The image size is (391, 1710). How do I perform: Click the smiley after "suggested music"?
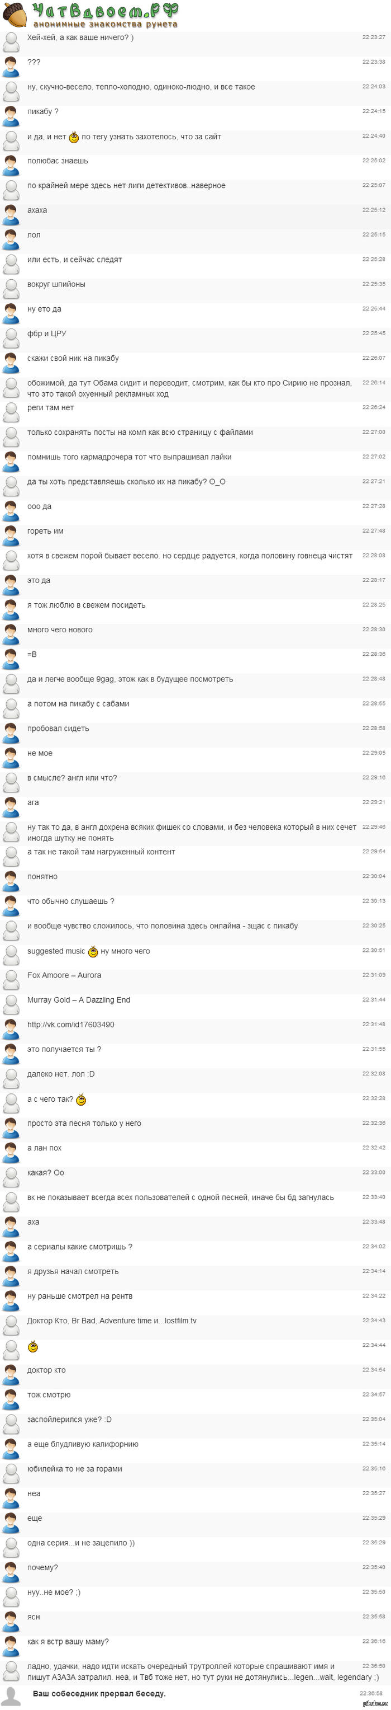[x=93, y=952]
